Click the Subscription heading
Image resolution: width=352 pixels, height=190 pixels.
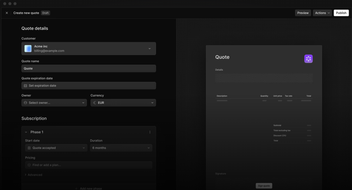[34, 118]
